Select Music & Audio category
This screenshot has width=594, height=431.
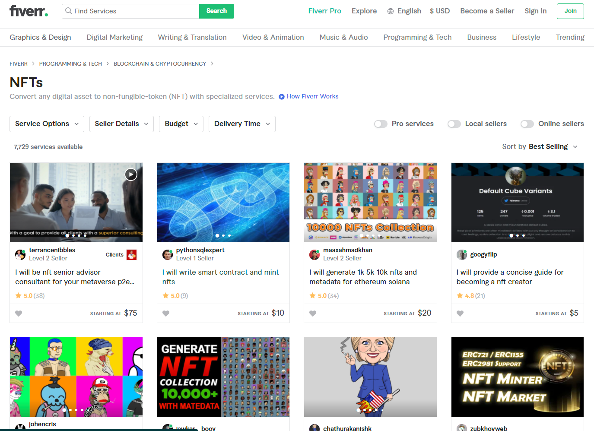click(343, 38)
